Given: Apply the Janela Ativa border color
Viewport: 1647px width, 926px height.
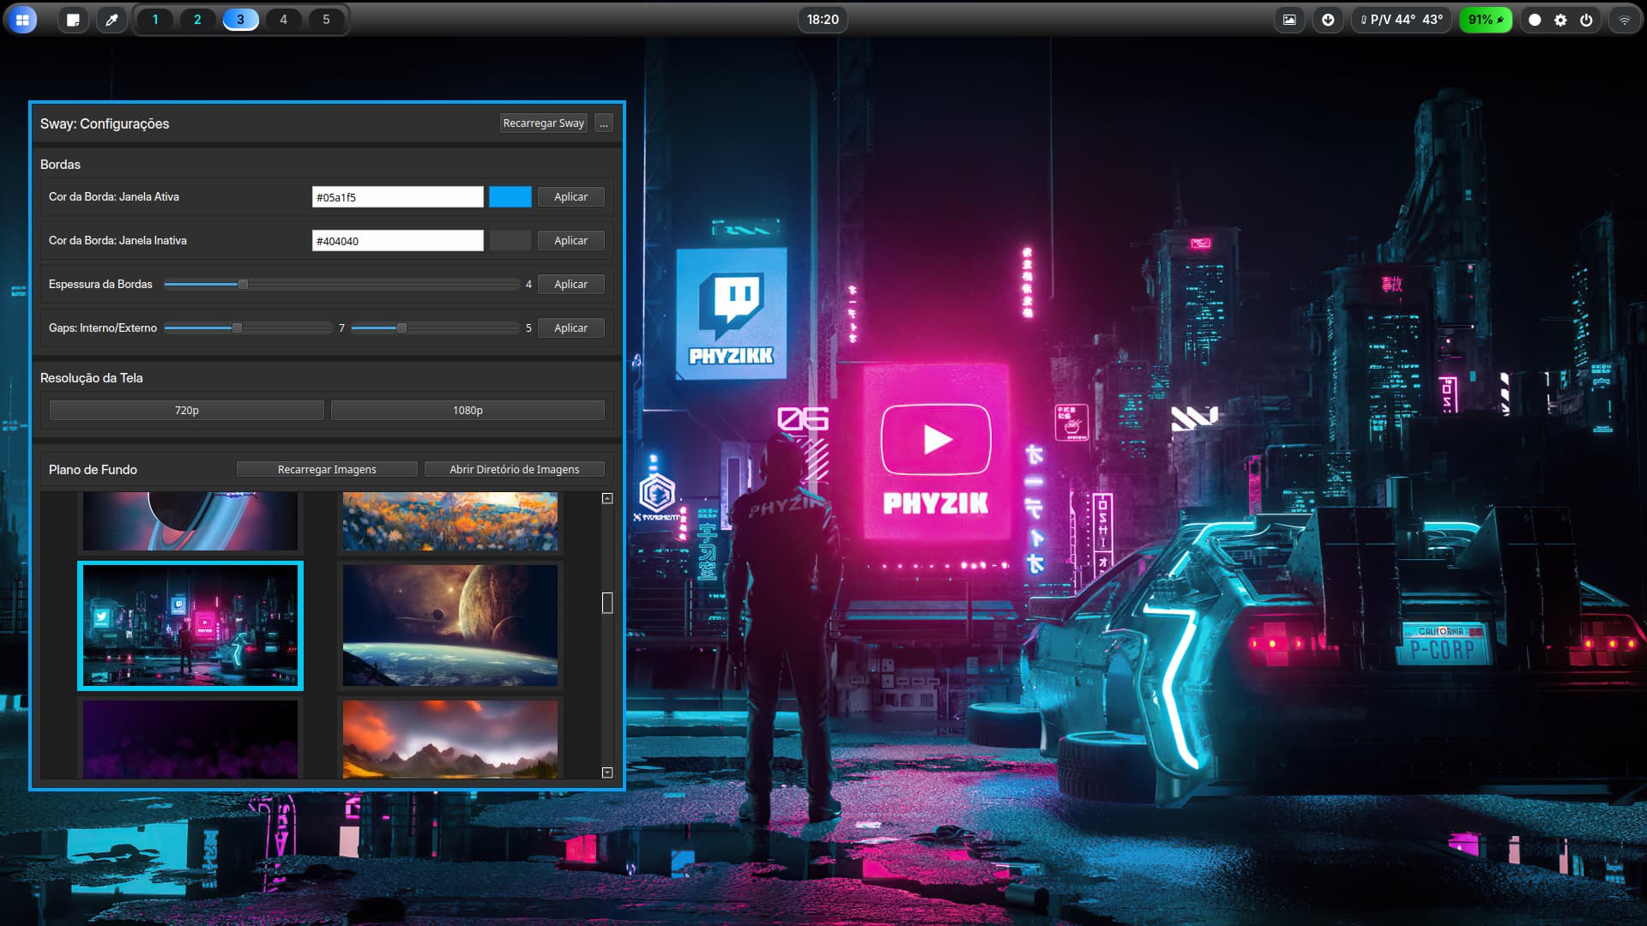Looking at the screenshot, I should point(571,197).
